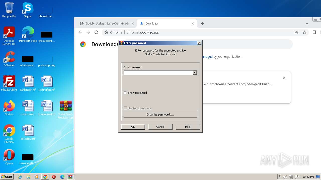321x180 pixels.
Task: Click Chrome address bar chrome://downloads
Action: coord(143,32)
